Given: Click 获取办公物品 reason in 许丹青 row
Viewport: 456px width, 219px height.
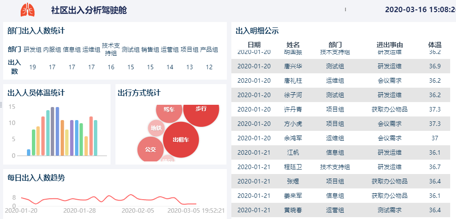Looking at the screenshot, I should 390,110.
